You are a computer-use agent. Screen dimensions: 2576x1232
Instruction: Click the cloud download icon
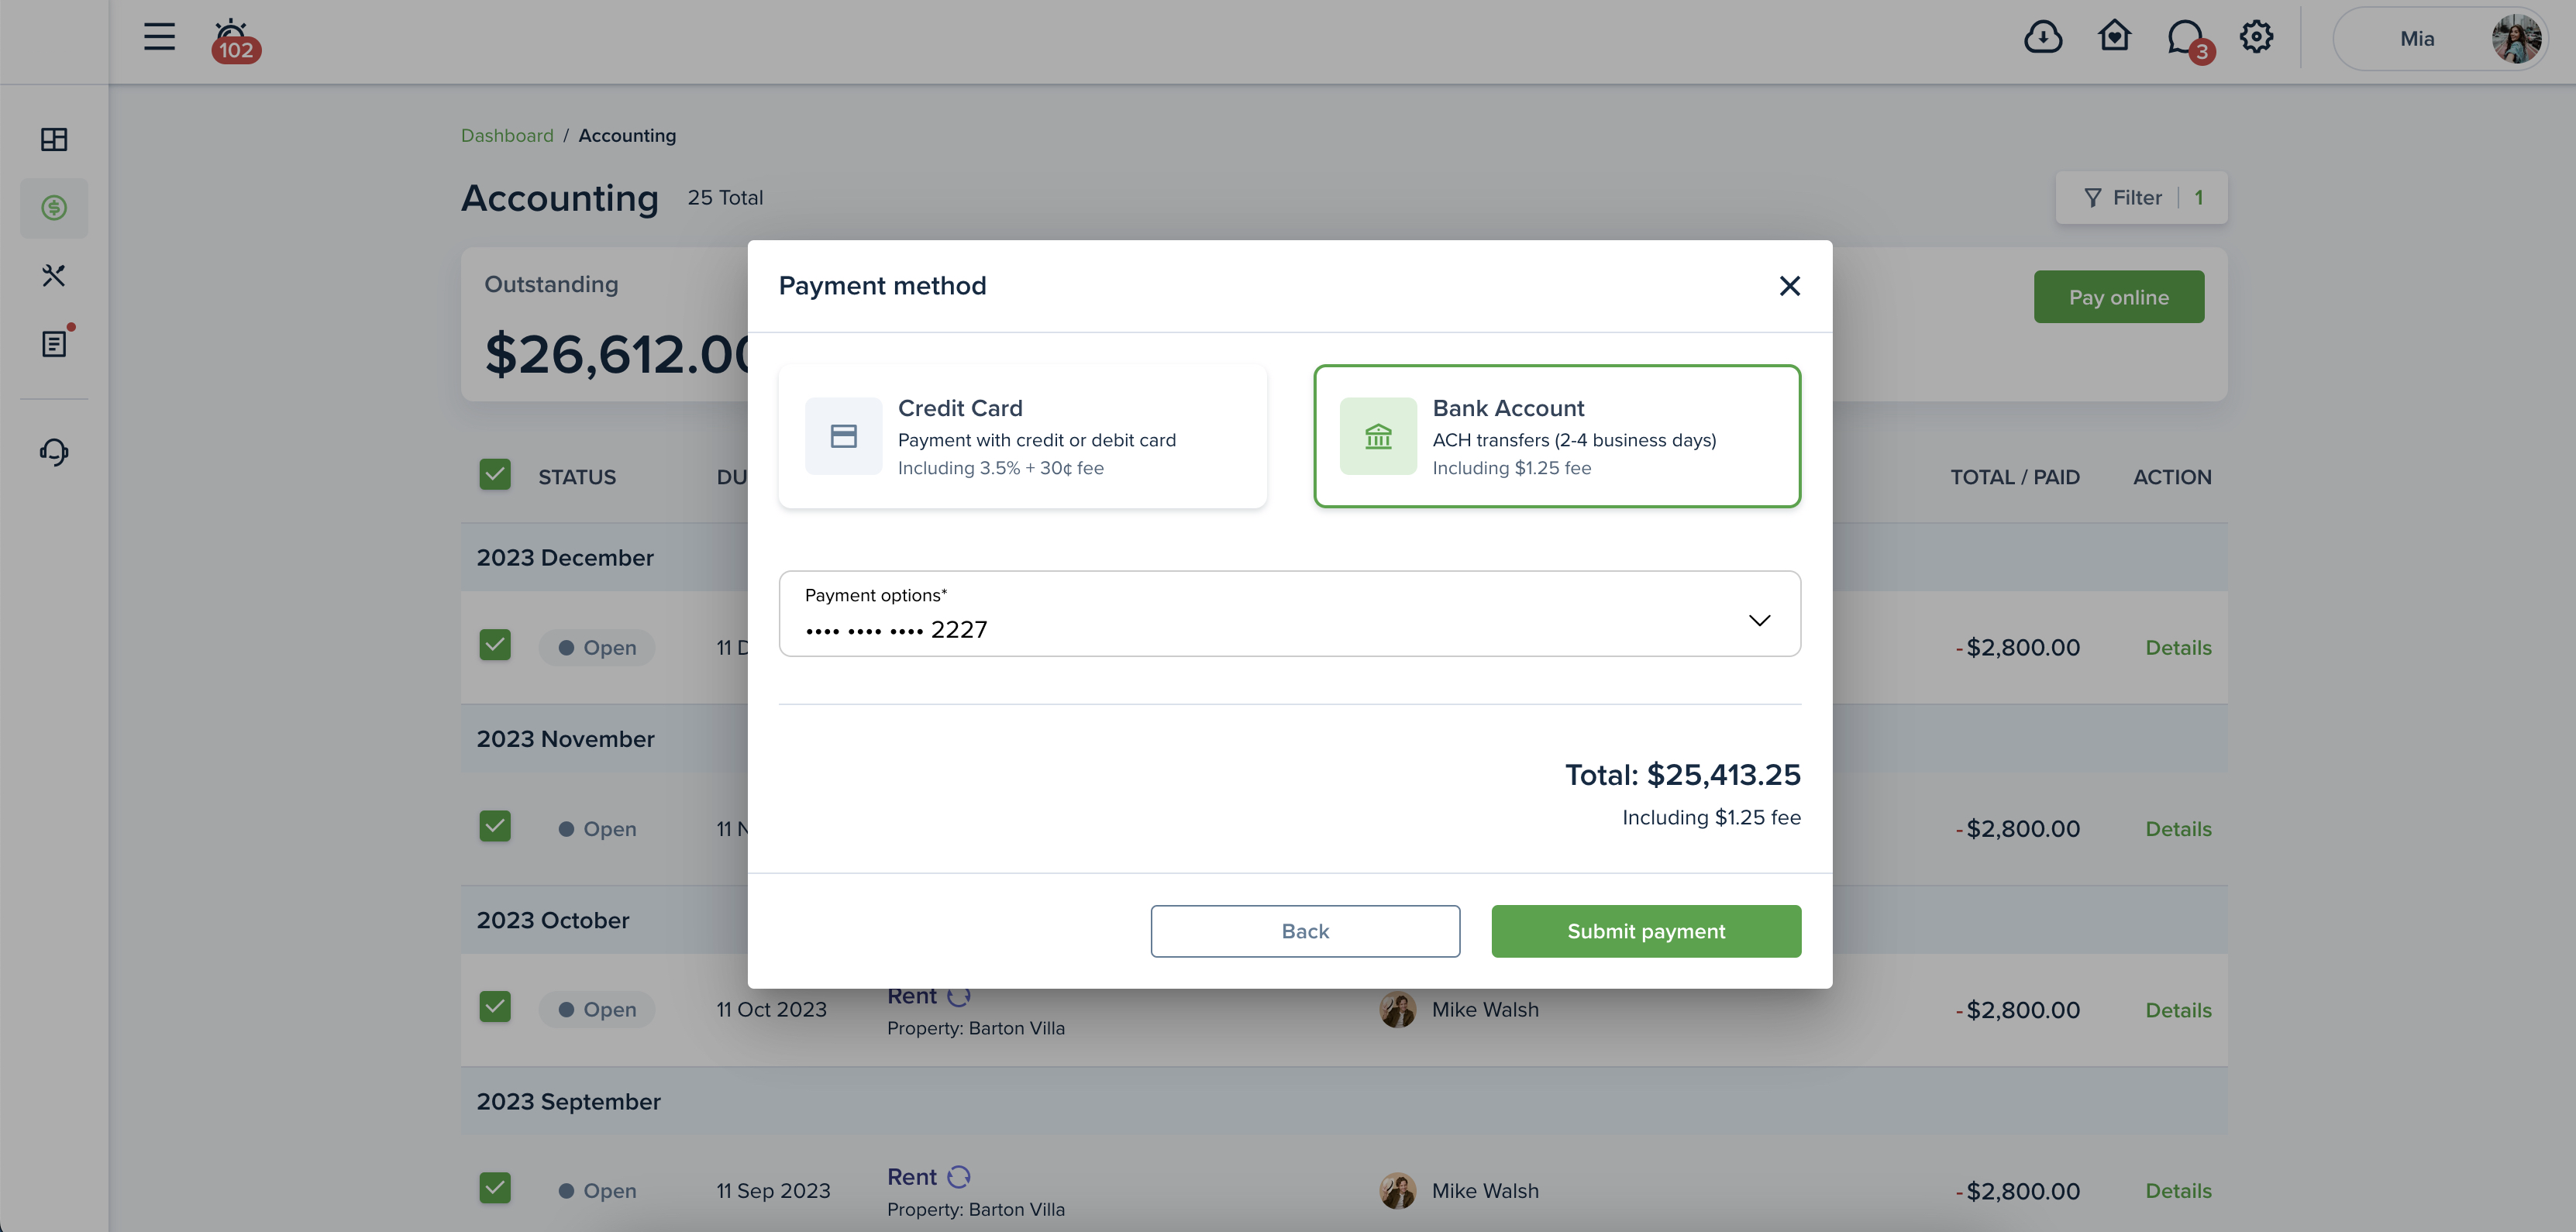click(2043, 38)
